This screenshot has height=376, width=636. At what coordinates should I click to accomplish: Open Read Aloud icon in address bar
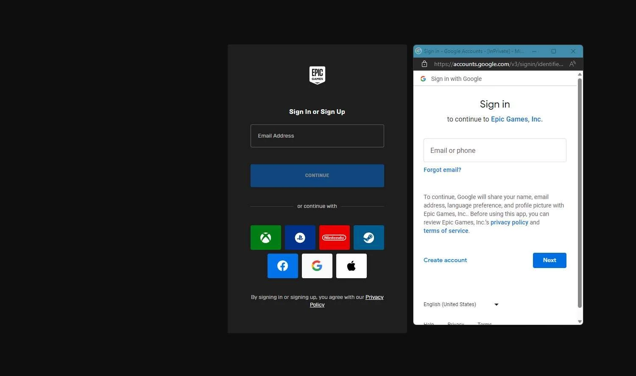click(572, 64)
